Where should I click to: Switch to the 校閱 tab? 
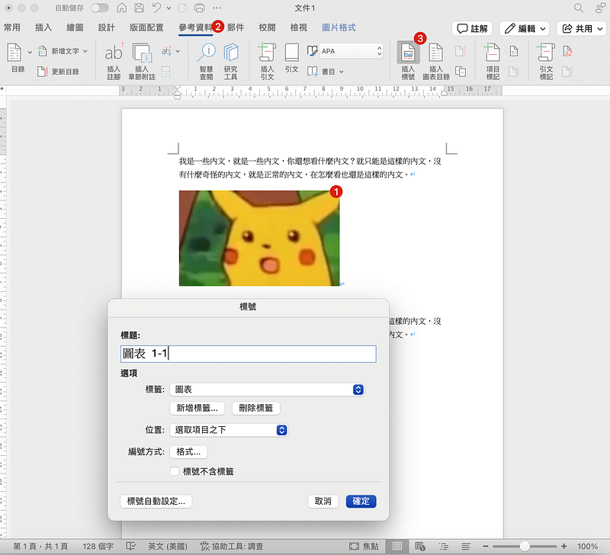click(x=268, y=27)
